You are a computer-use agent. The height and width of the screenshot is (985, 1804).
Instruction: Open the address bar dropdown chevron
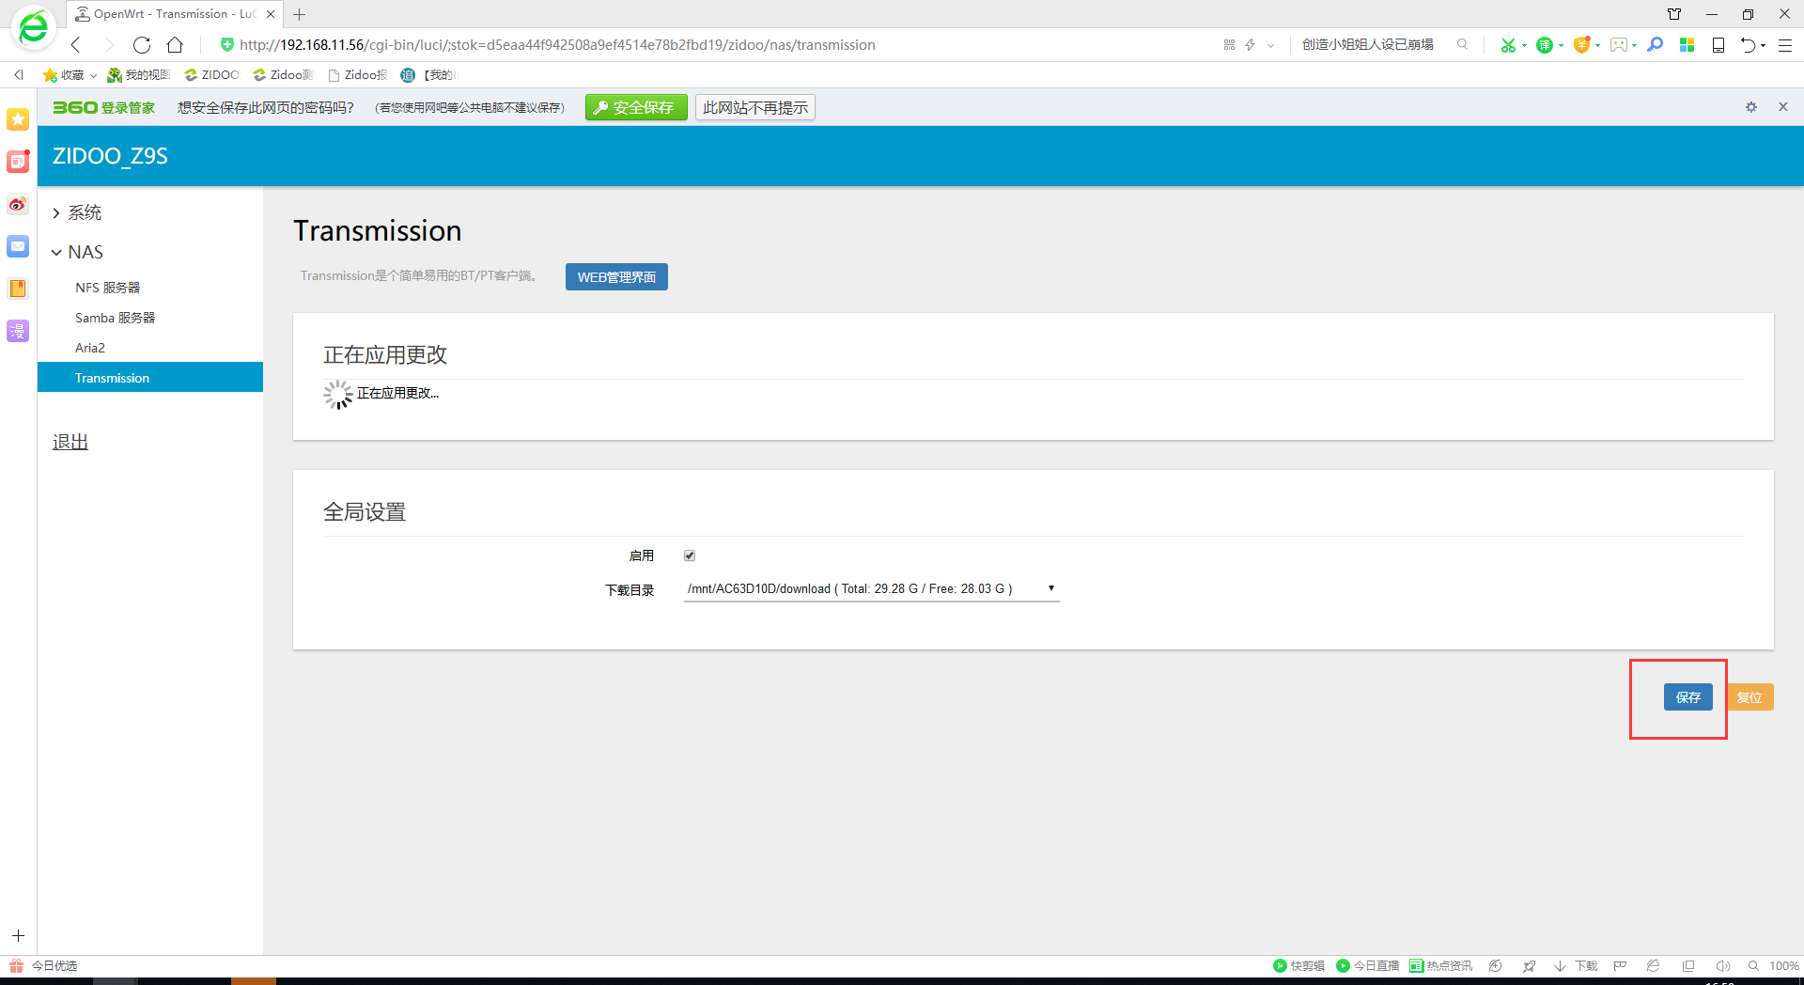[1271, 45]
